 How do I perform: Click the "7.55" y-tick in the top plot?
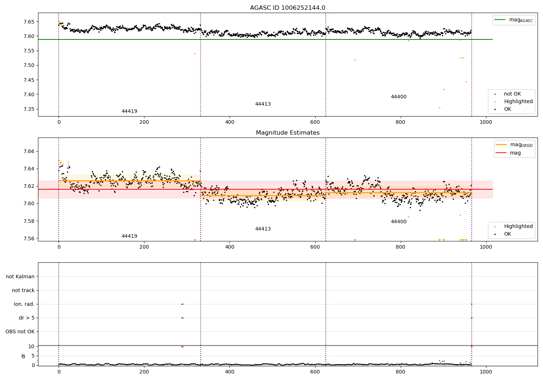[x=29, y=51]
